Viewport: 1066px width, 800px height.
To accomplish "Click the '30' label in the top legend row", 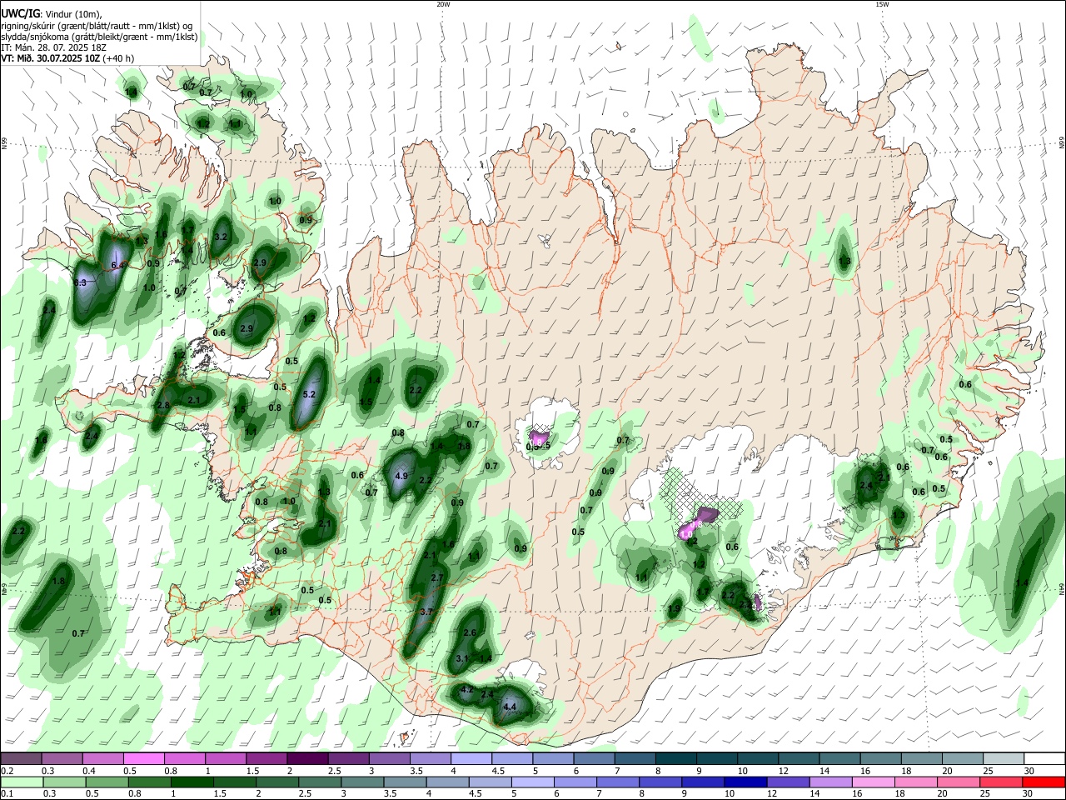I will pos(1028,771).
